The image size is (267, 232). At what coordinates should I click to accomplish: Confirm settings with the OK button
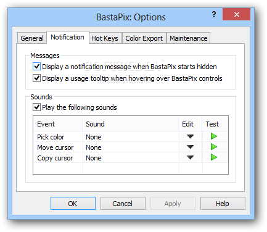73,204
